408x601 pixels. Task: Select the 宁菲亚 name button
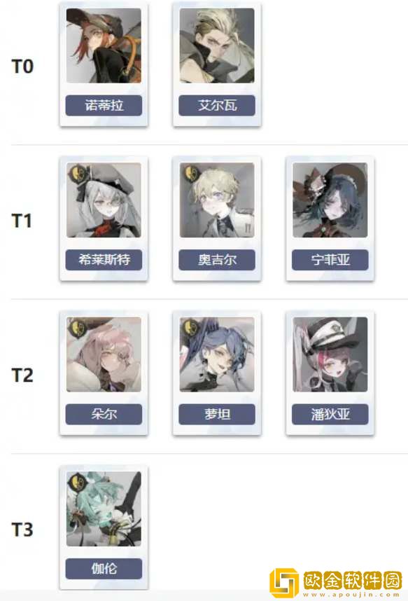pos(330,260)
